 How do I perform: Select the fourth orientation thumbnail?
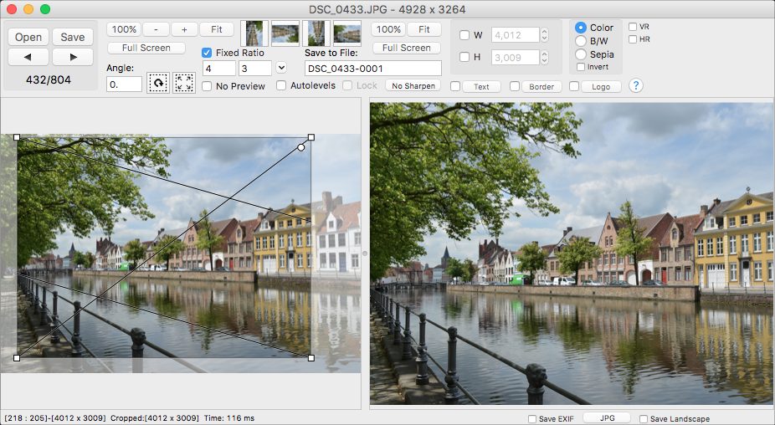pos(347,33)
